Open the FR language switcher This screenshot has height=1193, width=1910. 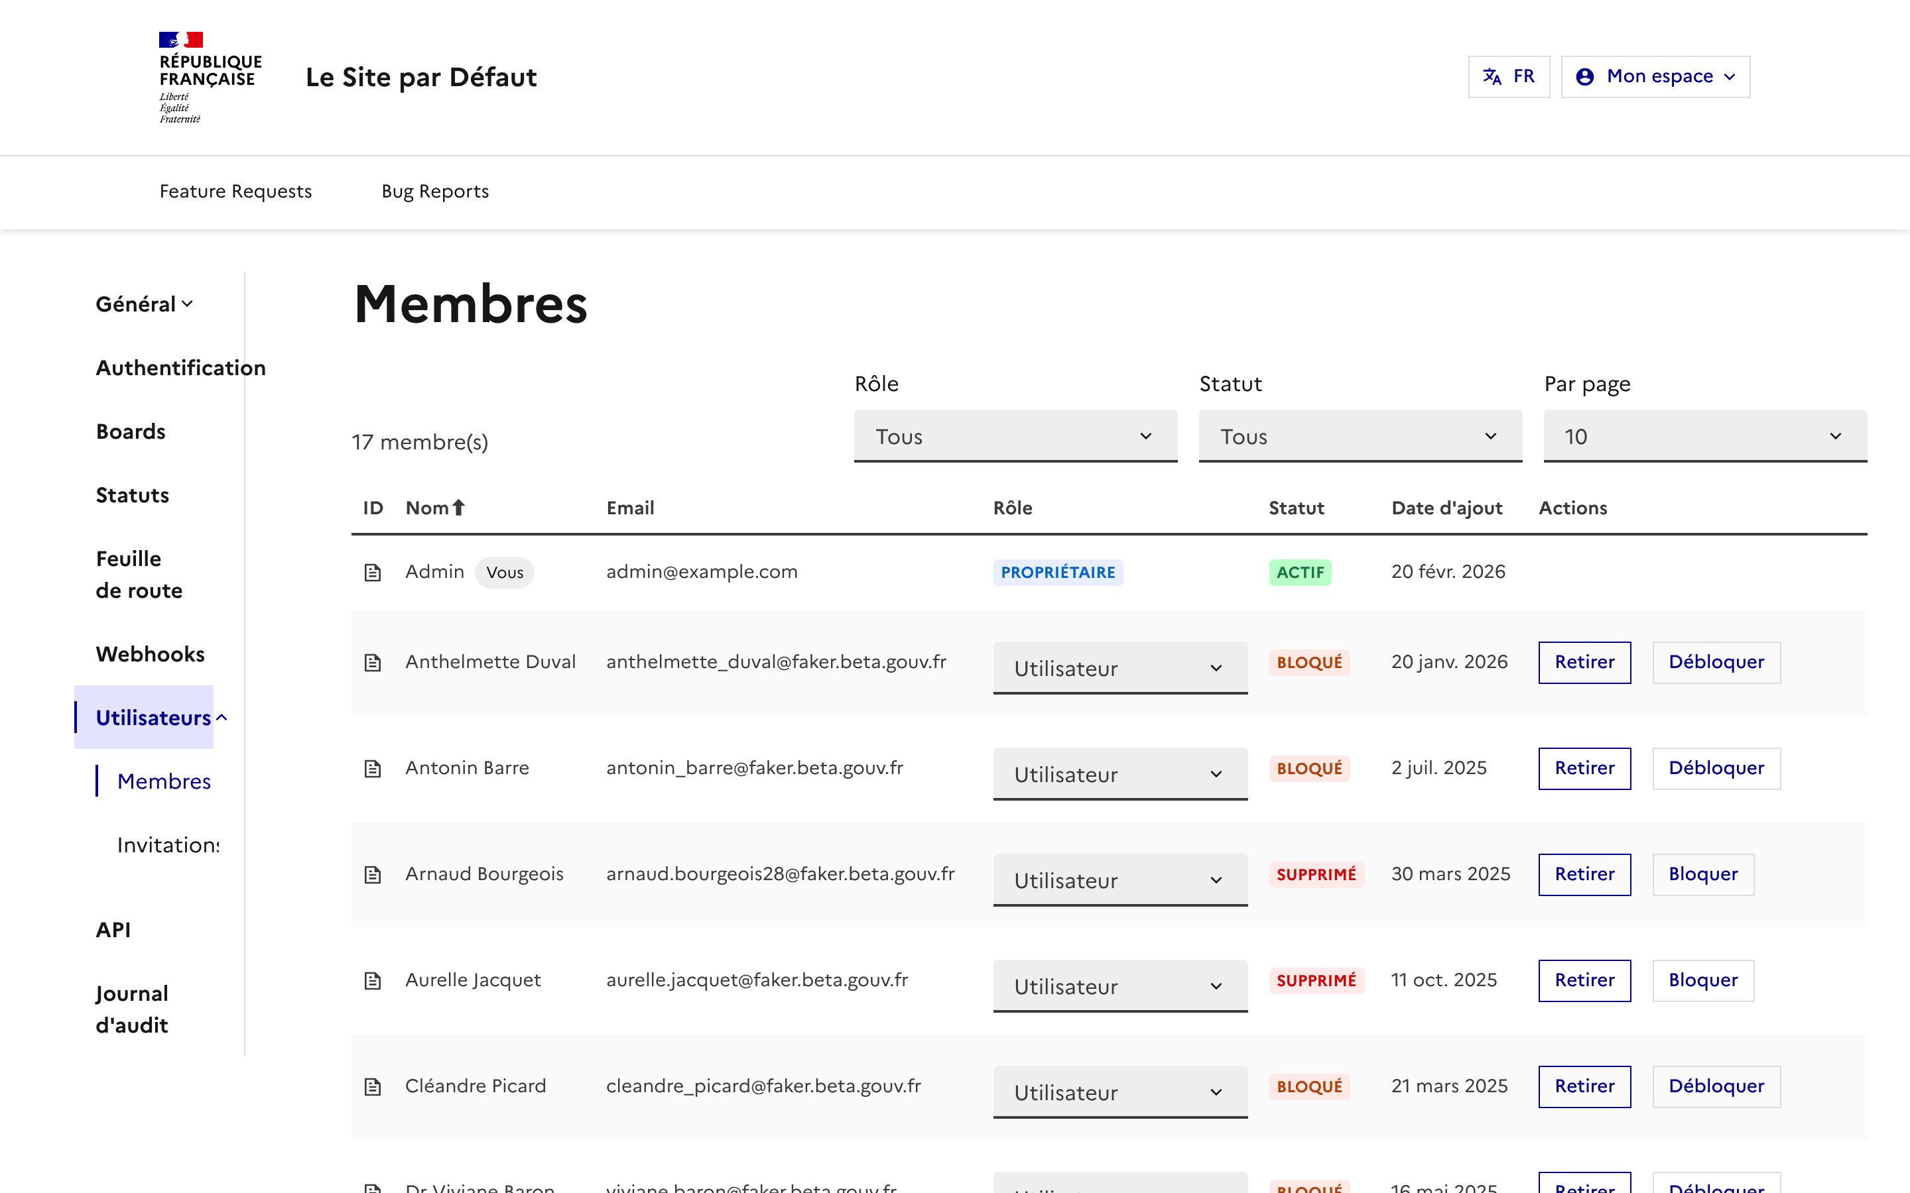pos(1508,76)
